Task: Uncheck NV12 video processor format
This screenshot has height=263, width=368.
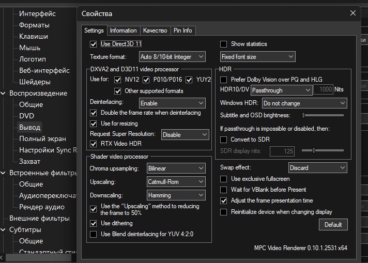Action: tap(117, 80)
